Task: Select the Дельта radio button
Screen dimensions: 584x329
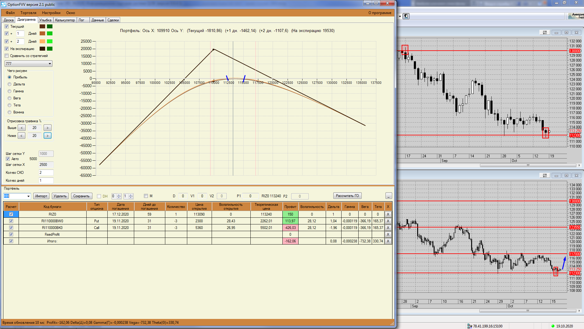Action: (9, 84)
